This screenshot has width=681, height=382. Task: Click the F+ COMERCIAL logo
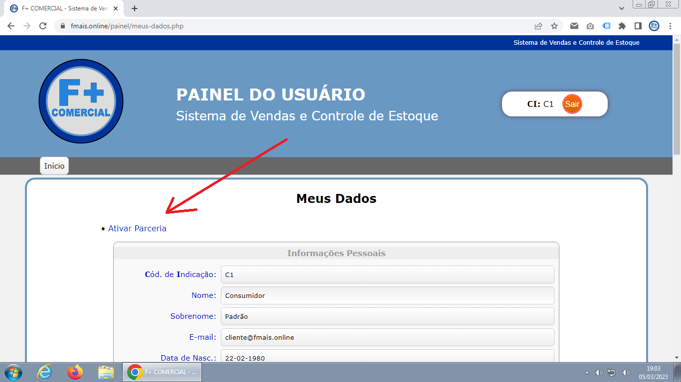[81, 101]
